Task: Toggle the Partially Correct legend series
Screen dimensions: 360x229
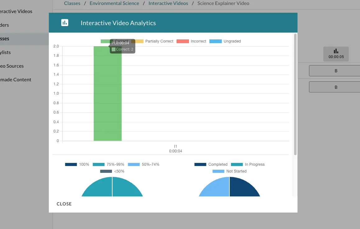Action: [153, 41]
